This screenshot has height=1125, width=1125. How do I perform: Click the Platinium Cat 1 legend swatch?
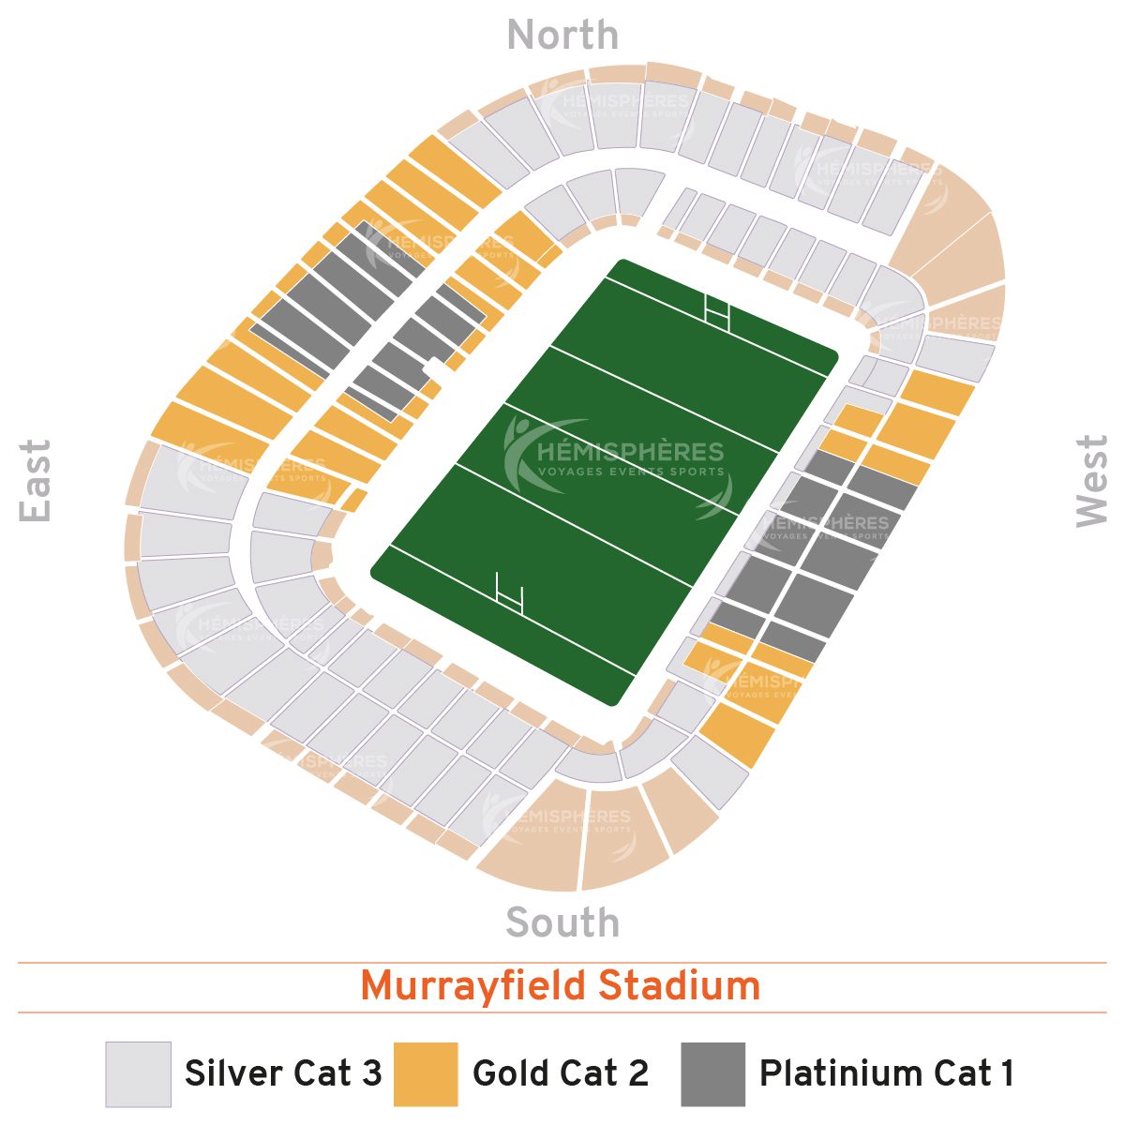(713, 1074)
